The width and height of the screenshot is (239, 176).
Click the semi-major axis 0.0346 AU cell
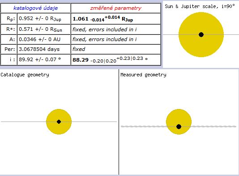click(44, 39)
